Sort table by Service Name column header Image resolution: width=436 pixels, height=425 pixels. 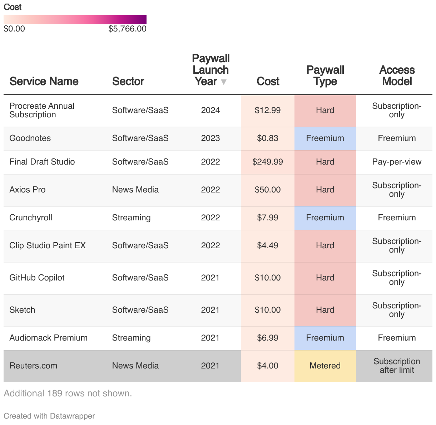click(x=44, y=81)
